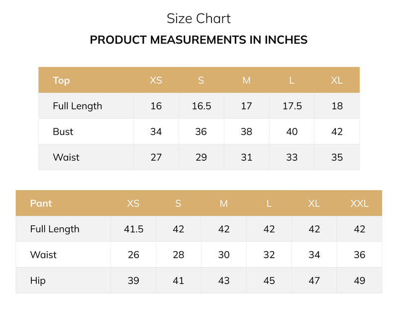398x309 pixels.
Task: Click the Bust row label
Action: (x=63, y=131)
